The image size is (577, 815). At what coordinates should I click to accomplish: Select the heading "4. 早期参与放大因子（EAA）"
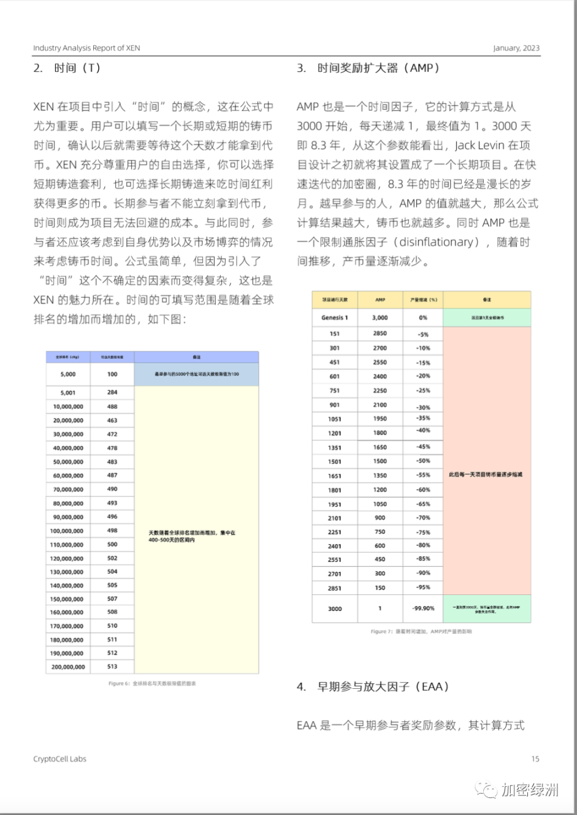tap(373, 686)
